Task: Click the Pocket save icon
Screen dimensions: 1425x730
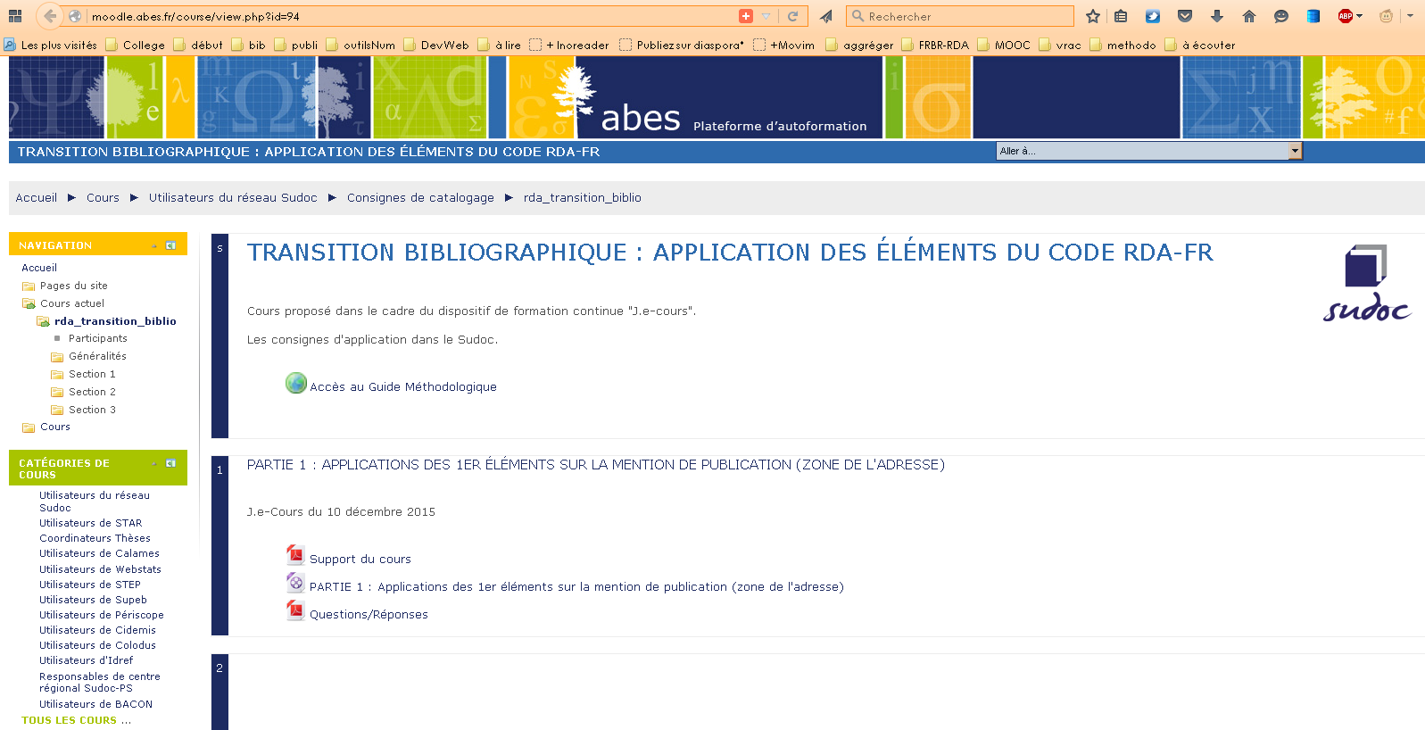Action: [1185, 16]
